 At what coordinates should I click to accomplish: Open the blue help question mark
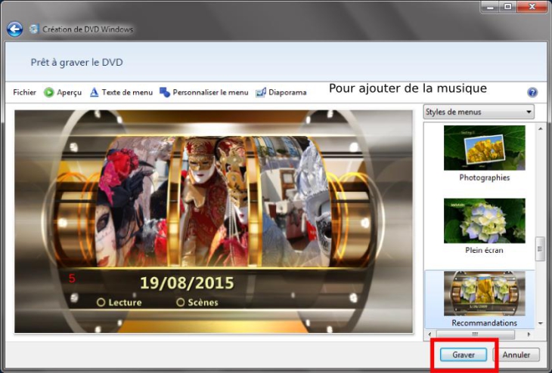[x=532, y=92]
